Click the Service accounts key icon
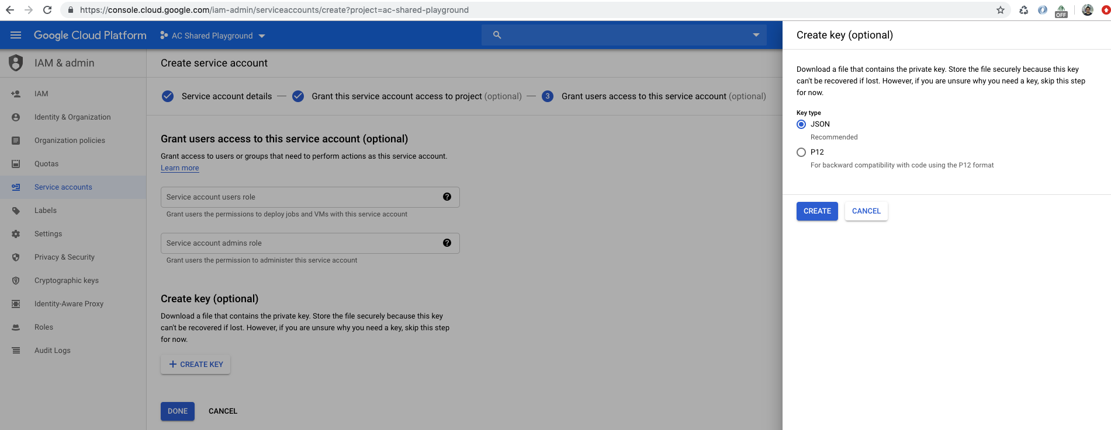 [x=16, y=187]
